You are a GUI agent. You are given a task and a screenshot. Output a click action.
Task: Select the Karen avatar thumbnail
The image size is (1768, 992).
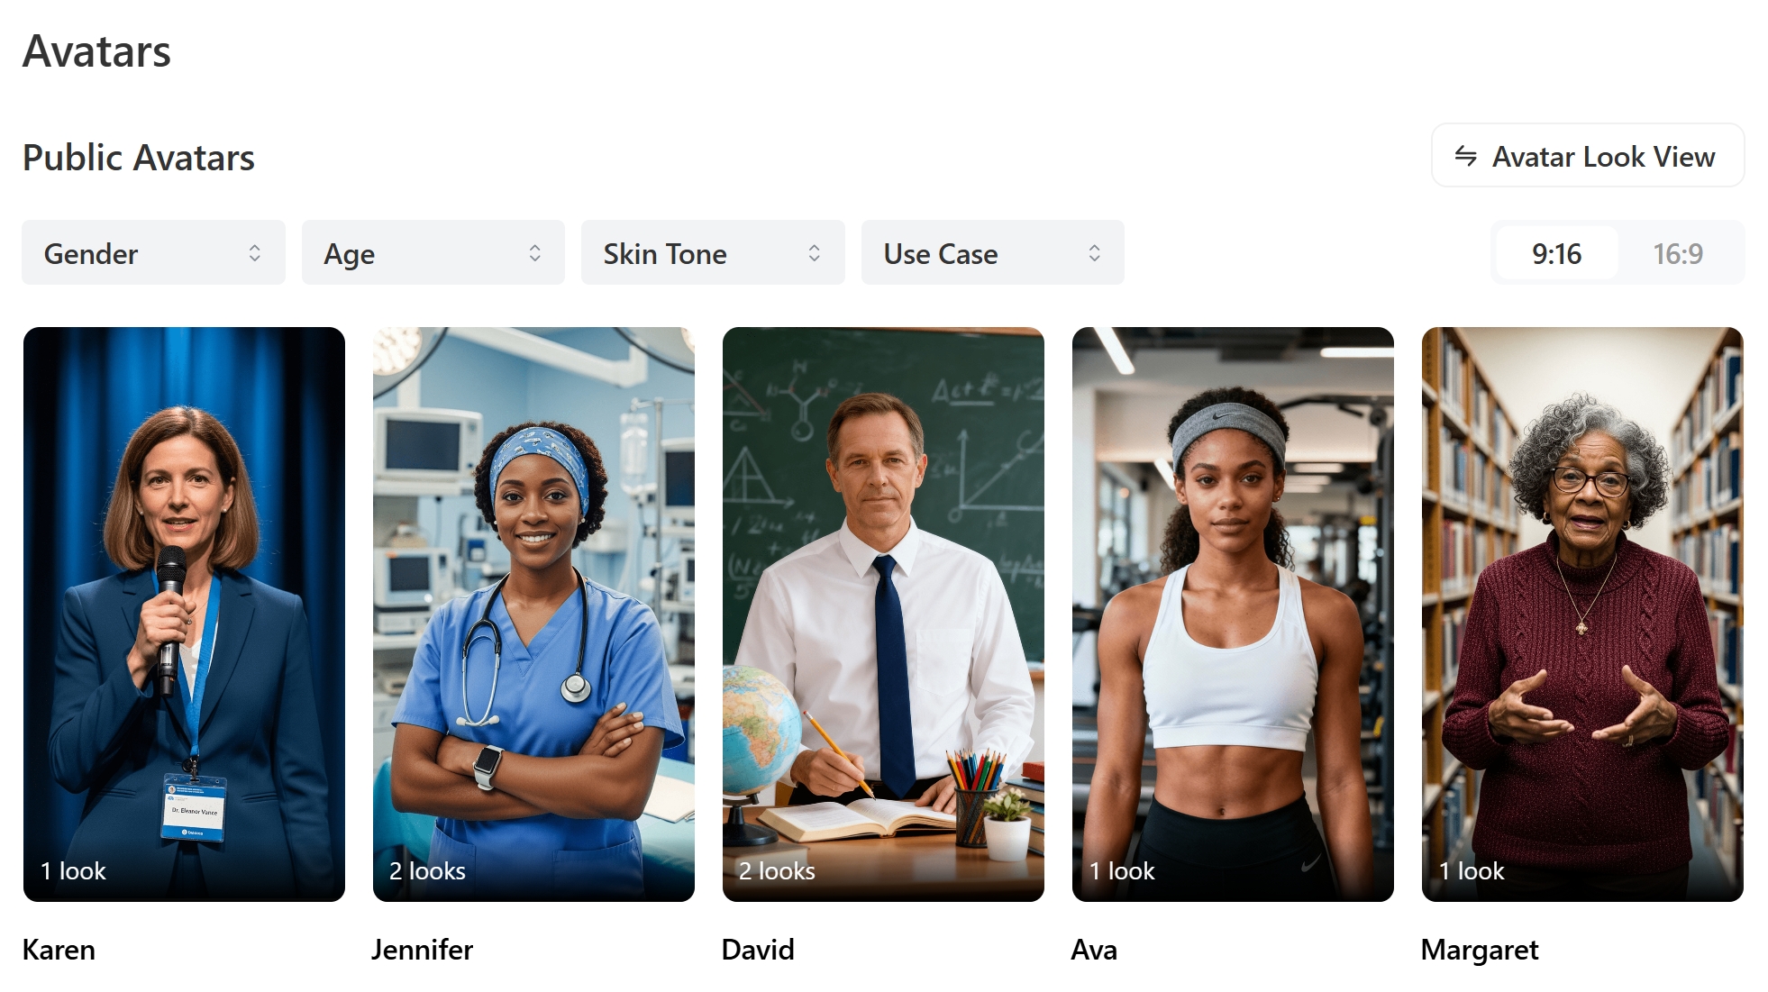(184, 614)
